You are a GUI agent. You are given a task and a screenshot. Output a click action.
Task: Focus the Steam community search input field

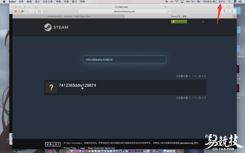click(x=124, y=60)
